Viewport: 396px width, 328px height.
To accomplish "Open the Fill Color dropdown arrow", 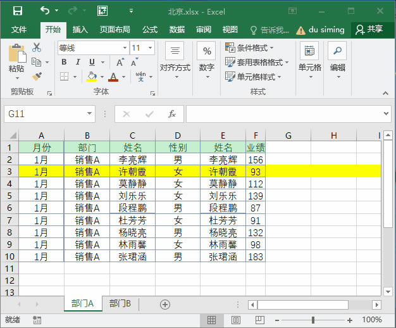I will click(x=102, y=77).
